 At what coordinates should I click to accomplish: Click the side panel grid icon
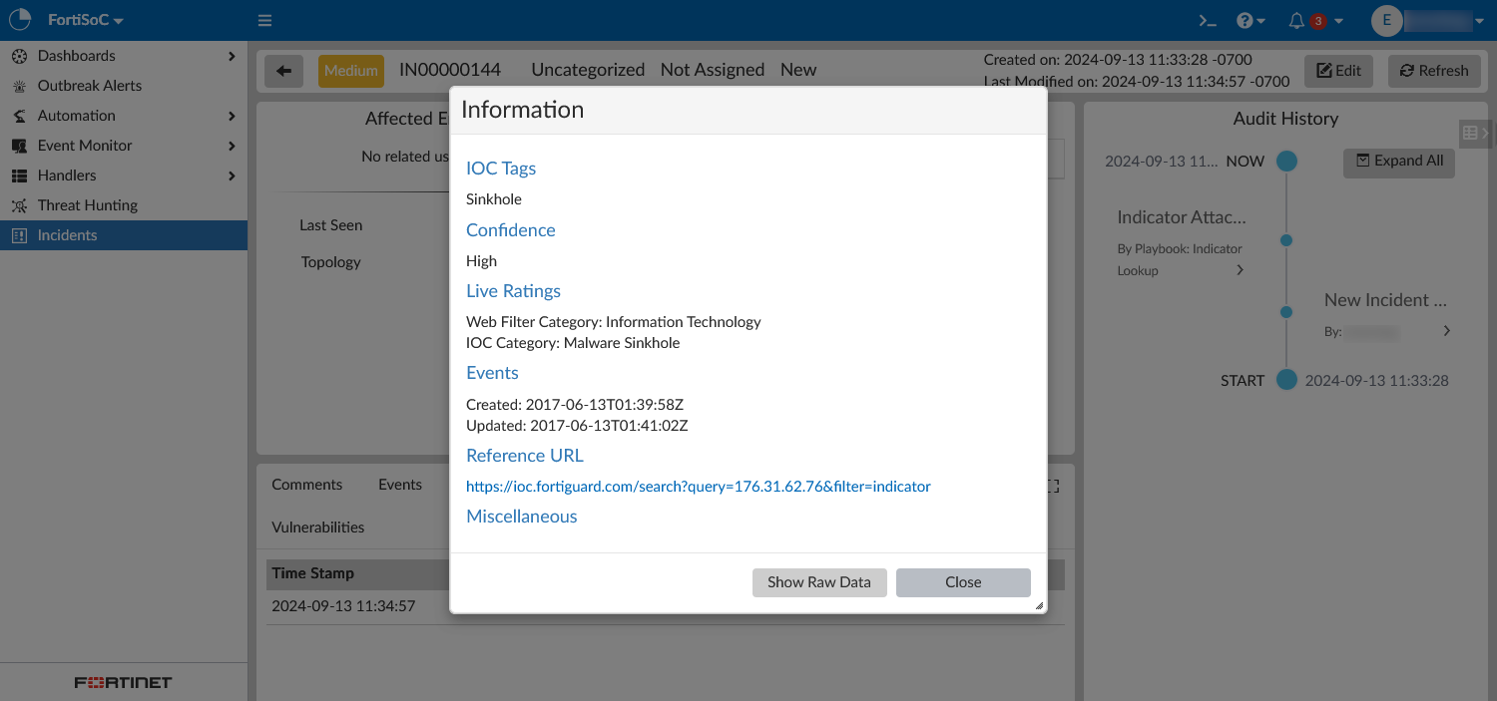(1470, 133)
